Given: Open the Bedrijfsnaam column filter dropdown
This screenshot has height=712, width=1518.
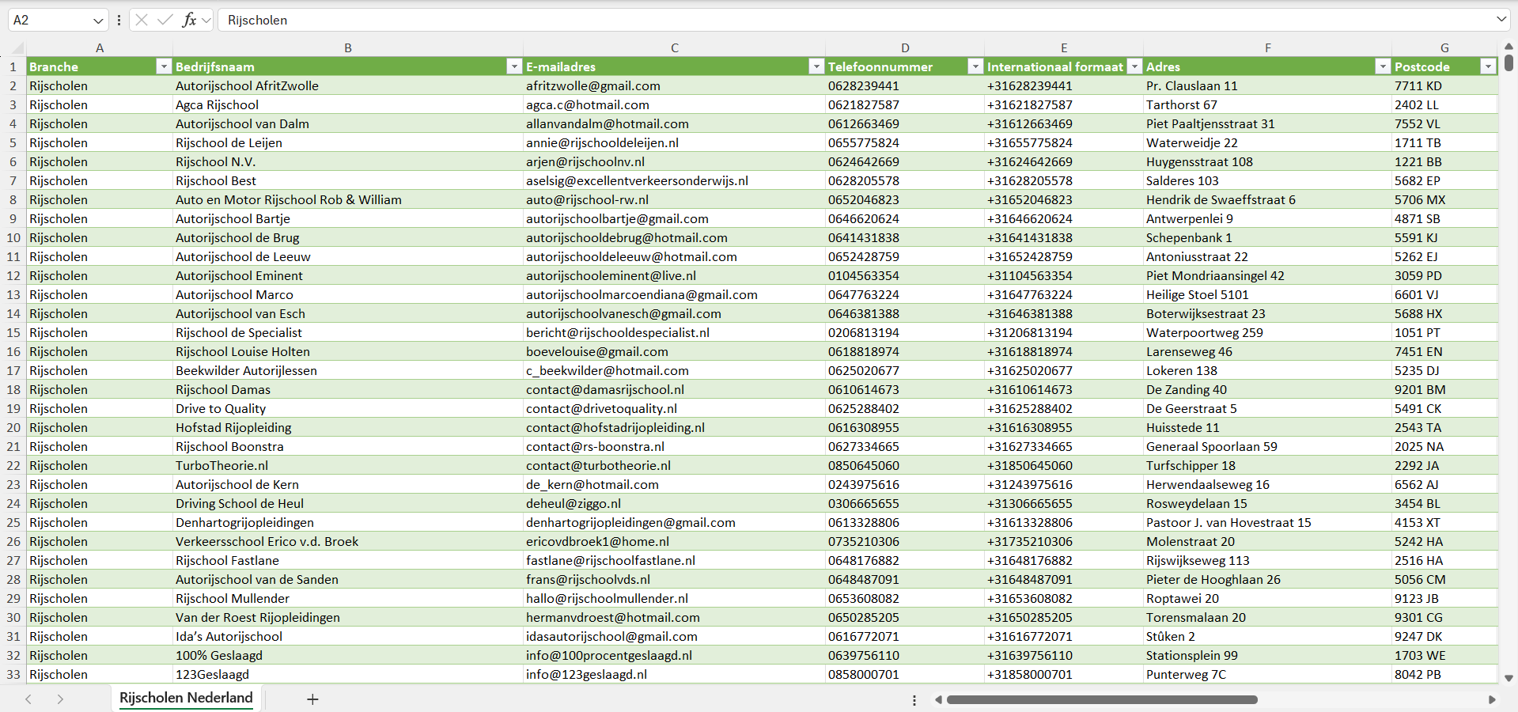Looking at the screenshot, I should coord(514,66).
